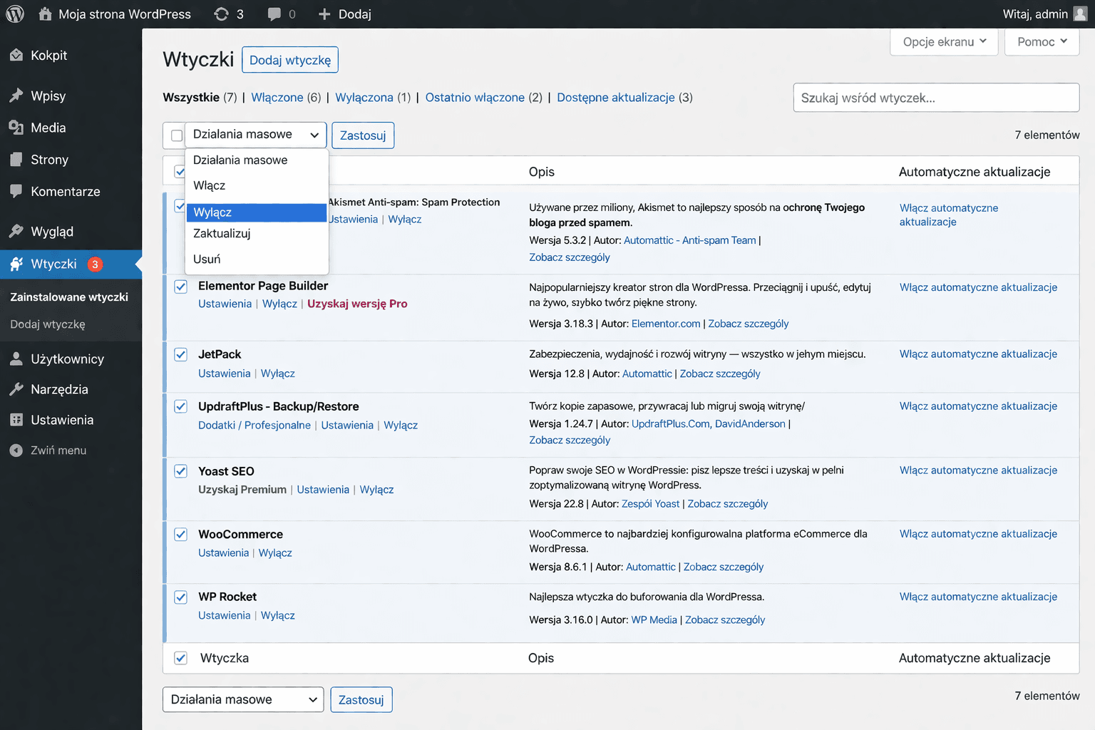
Task: Click the plus icon next to Dodaj
Action: [324, 14]
